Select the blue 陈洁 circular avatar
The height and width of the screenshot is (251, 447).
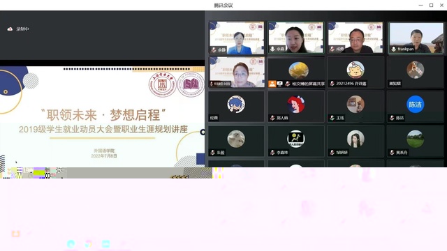[415, 105]
